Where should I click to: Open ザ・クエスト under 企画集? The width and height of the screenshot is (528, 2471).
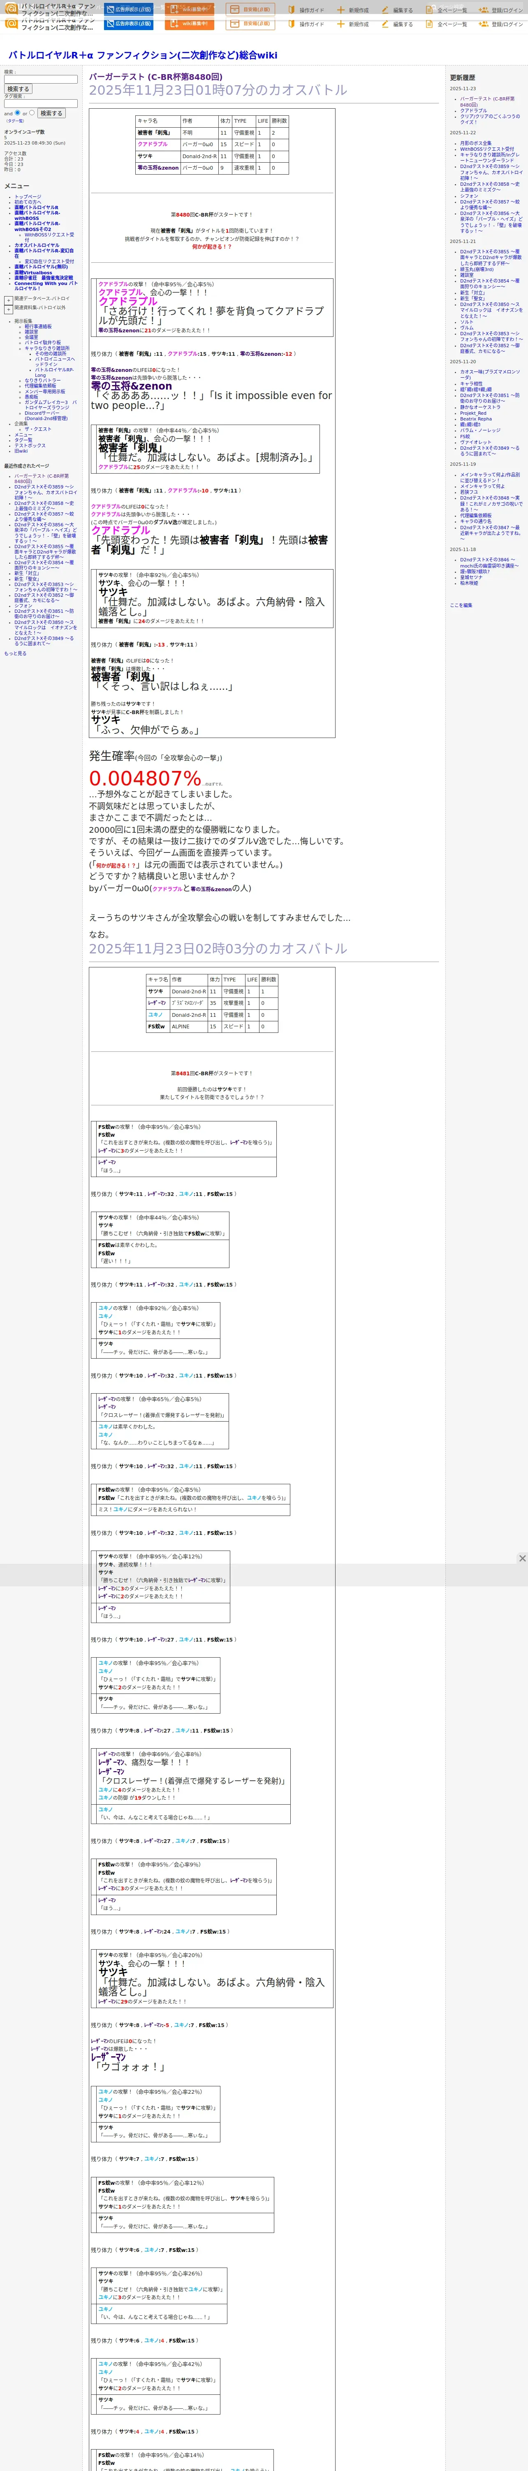pos(38,429)
